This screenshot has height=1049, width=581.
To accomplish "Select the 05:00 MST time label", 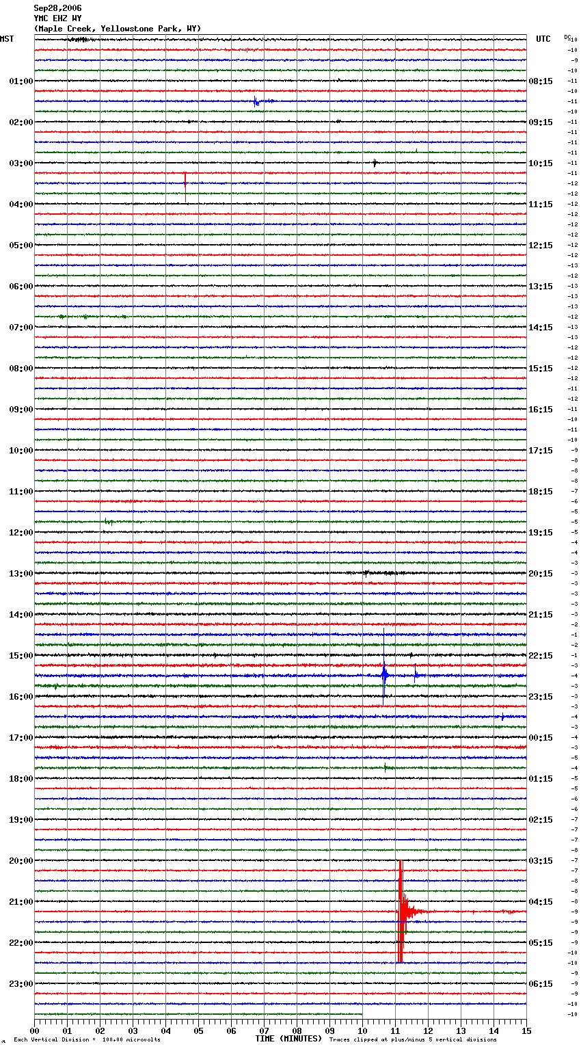I will (21, 245).
